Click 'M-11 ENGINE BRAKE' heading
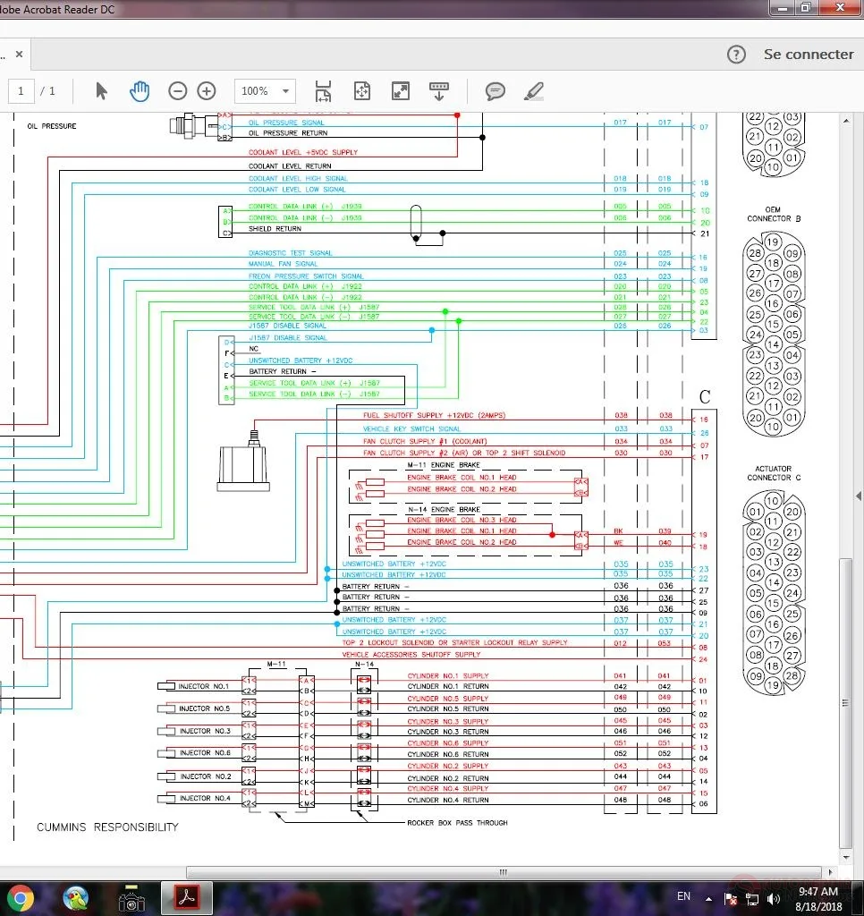This screenshot has height=916, width=864. coord(444,465)
